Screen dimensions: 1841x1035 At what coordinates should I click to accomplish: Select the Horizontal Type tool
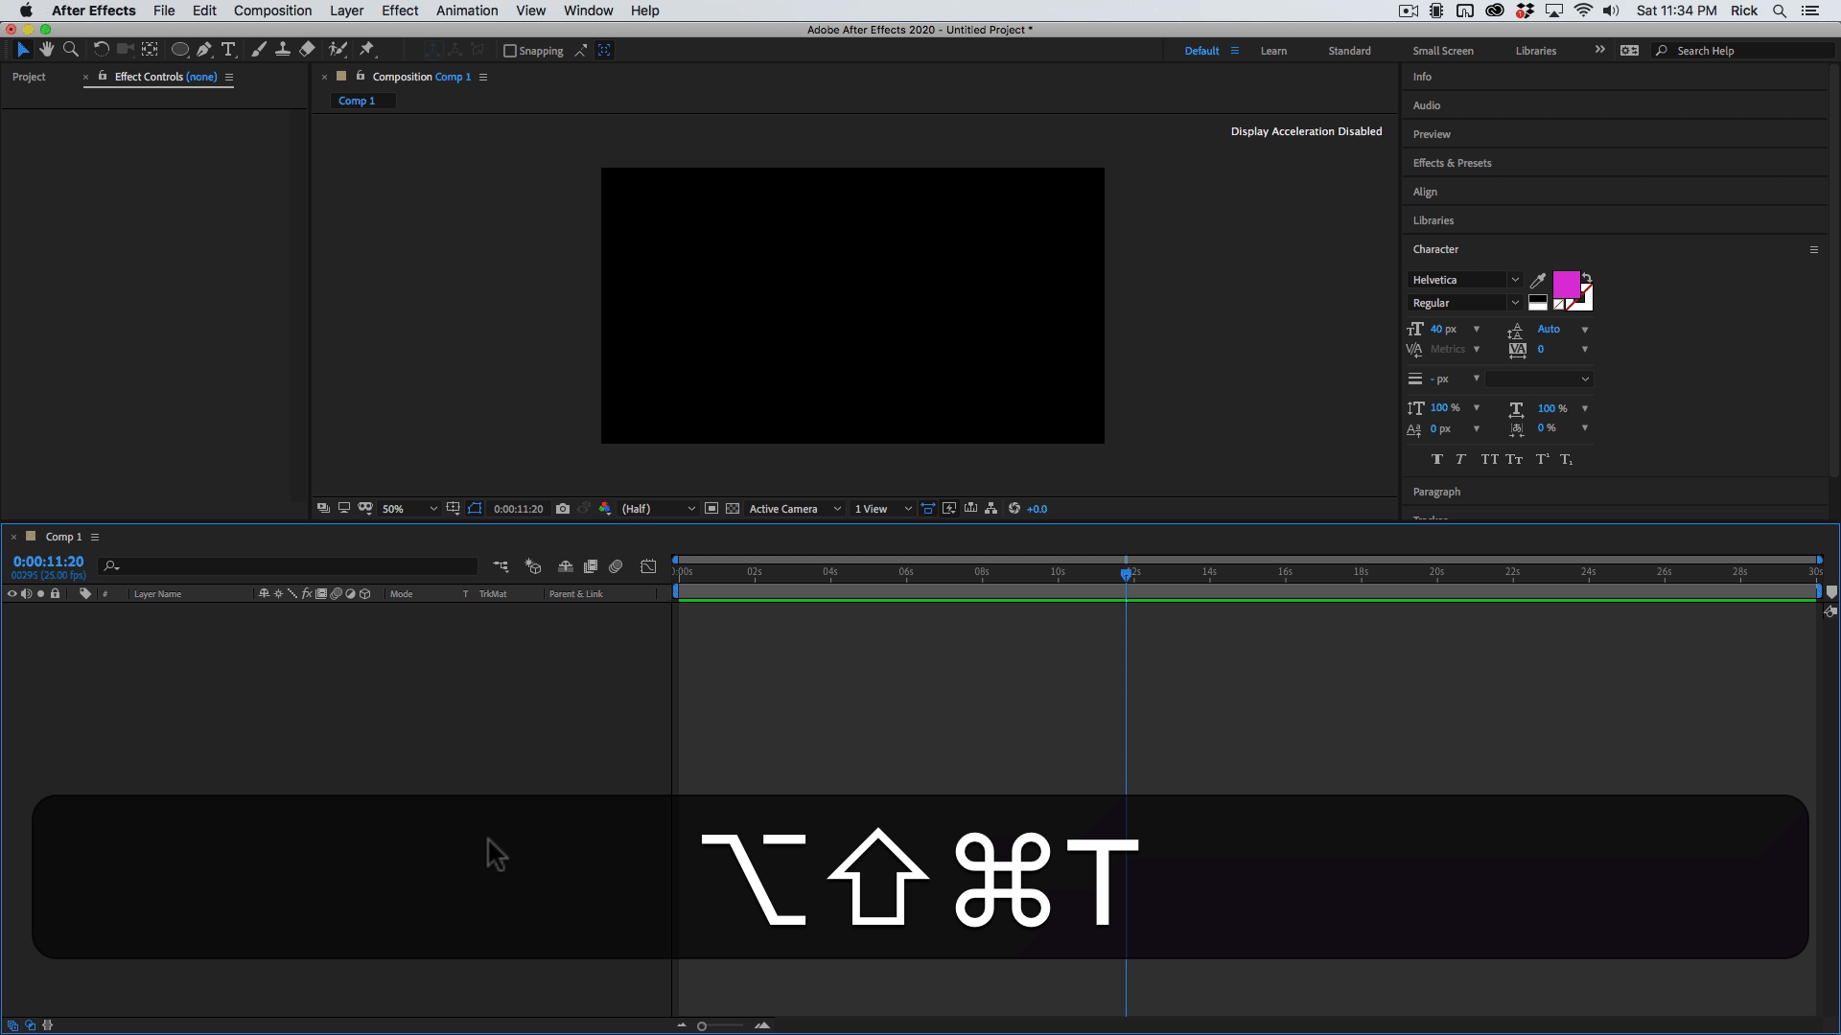pos(228,49)
